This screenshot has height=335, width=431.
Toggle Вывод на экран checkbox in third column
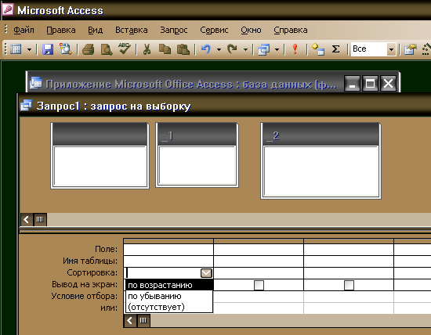pyautogui.click(x=349, y=285)
